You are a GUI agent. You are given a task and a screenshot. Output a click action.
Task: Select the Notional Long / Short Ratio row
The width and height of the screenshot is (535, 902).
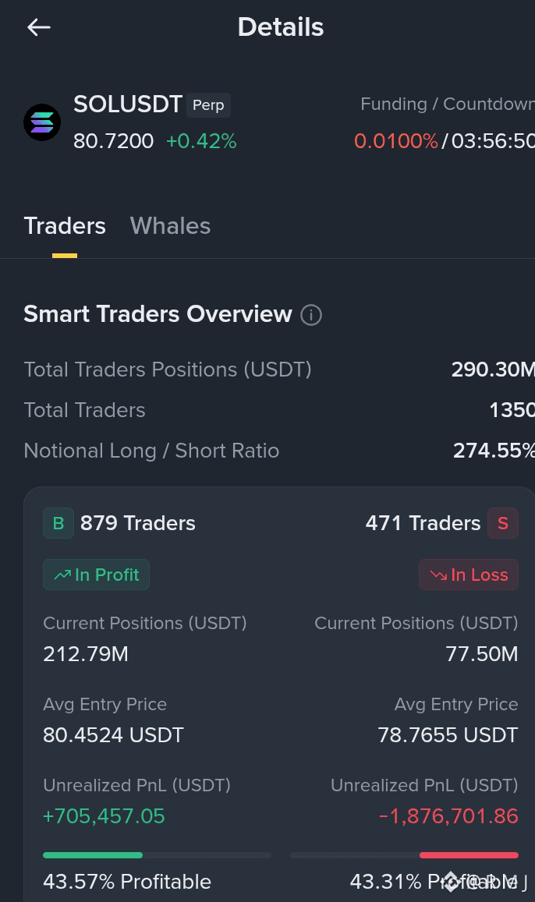[x=279, y=451]
